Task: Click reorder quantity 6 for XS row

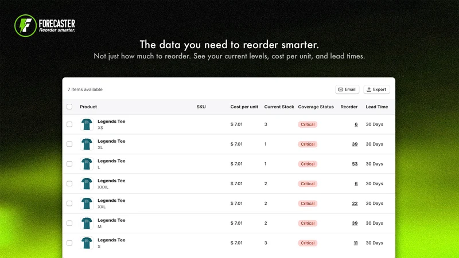Action: (356, 124)
